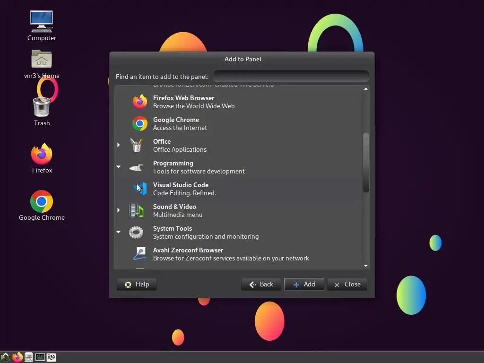The height and width of the screenshot is (363, 484).
Task: Select the Avahi Zeroconf Browser icon
Action: 140,254
